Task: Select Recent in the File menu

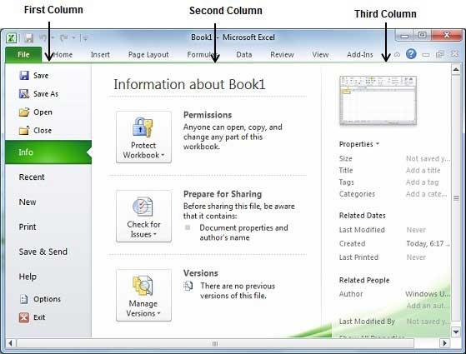Action: 32,177
